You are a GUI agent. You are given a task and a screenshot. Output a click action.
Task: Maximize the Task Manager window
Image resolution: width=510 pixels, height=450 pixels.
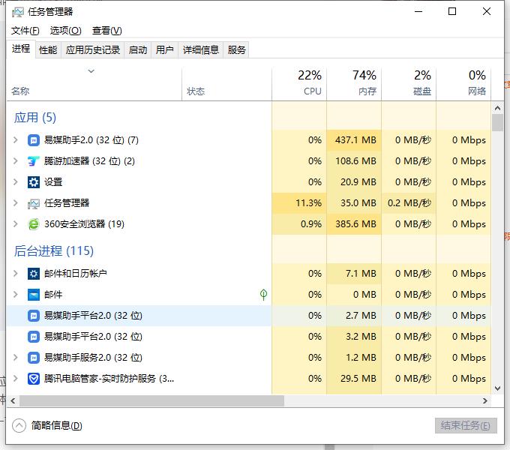(452, 12)
